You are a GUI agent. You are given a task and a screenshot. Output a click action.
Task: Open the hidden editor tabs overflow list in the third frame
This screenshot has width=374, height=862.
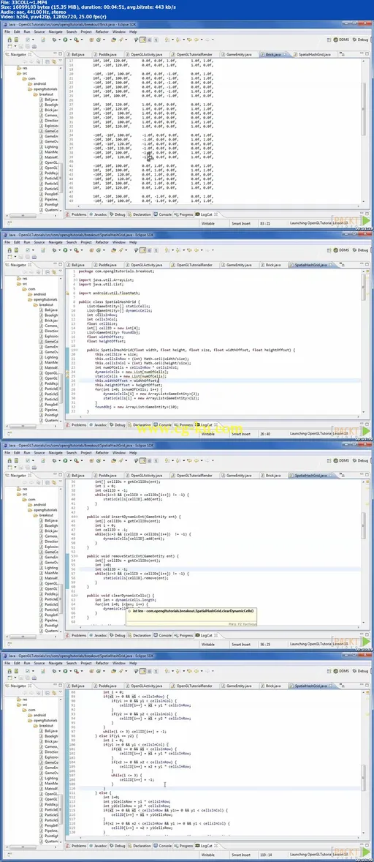tap(341, 475)
